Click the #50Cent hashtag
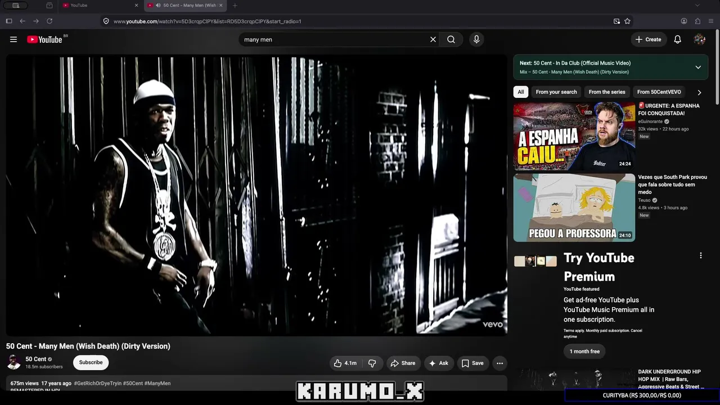 [133, 384]
